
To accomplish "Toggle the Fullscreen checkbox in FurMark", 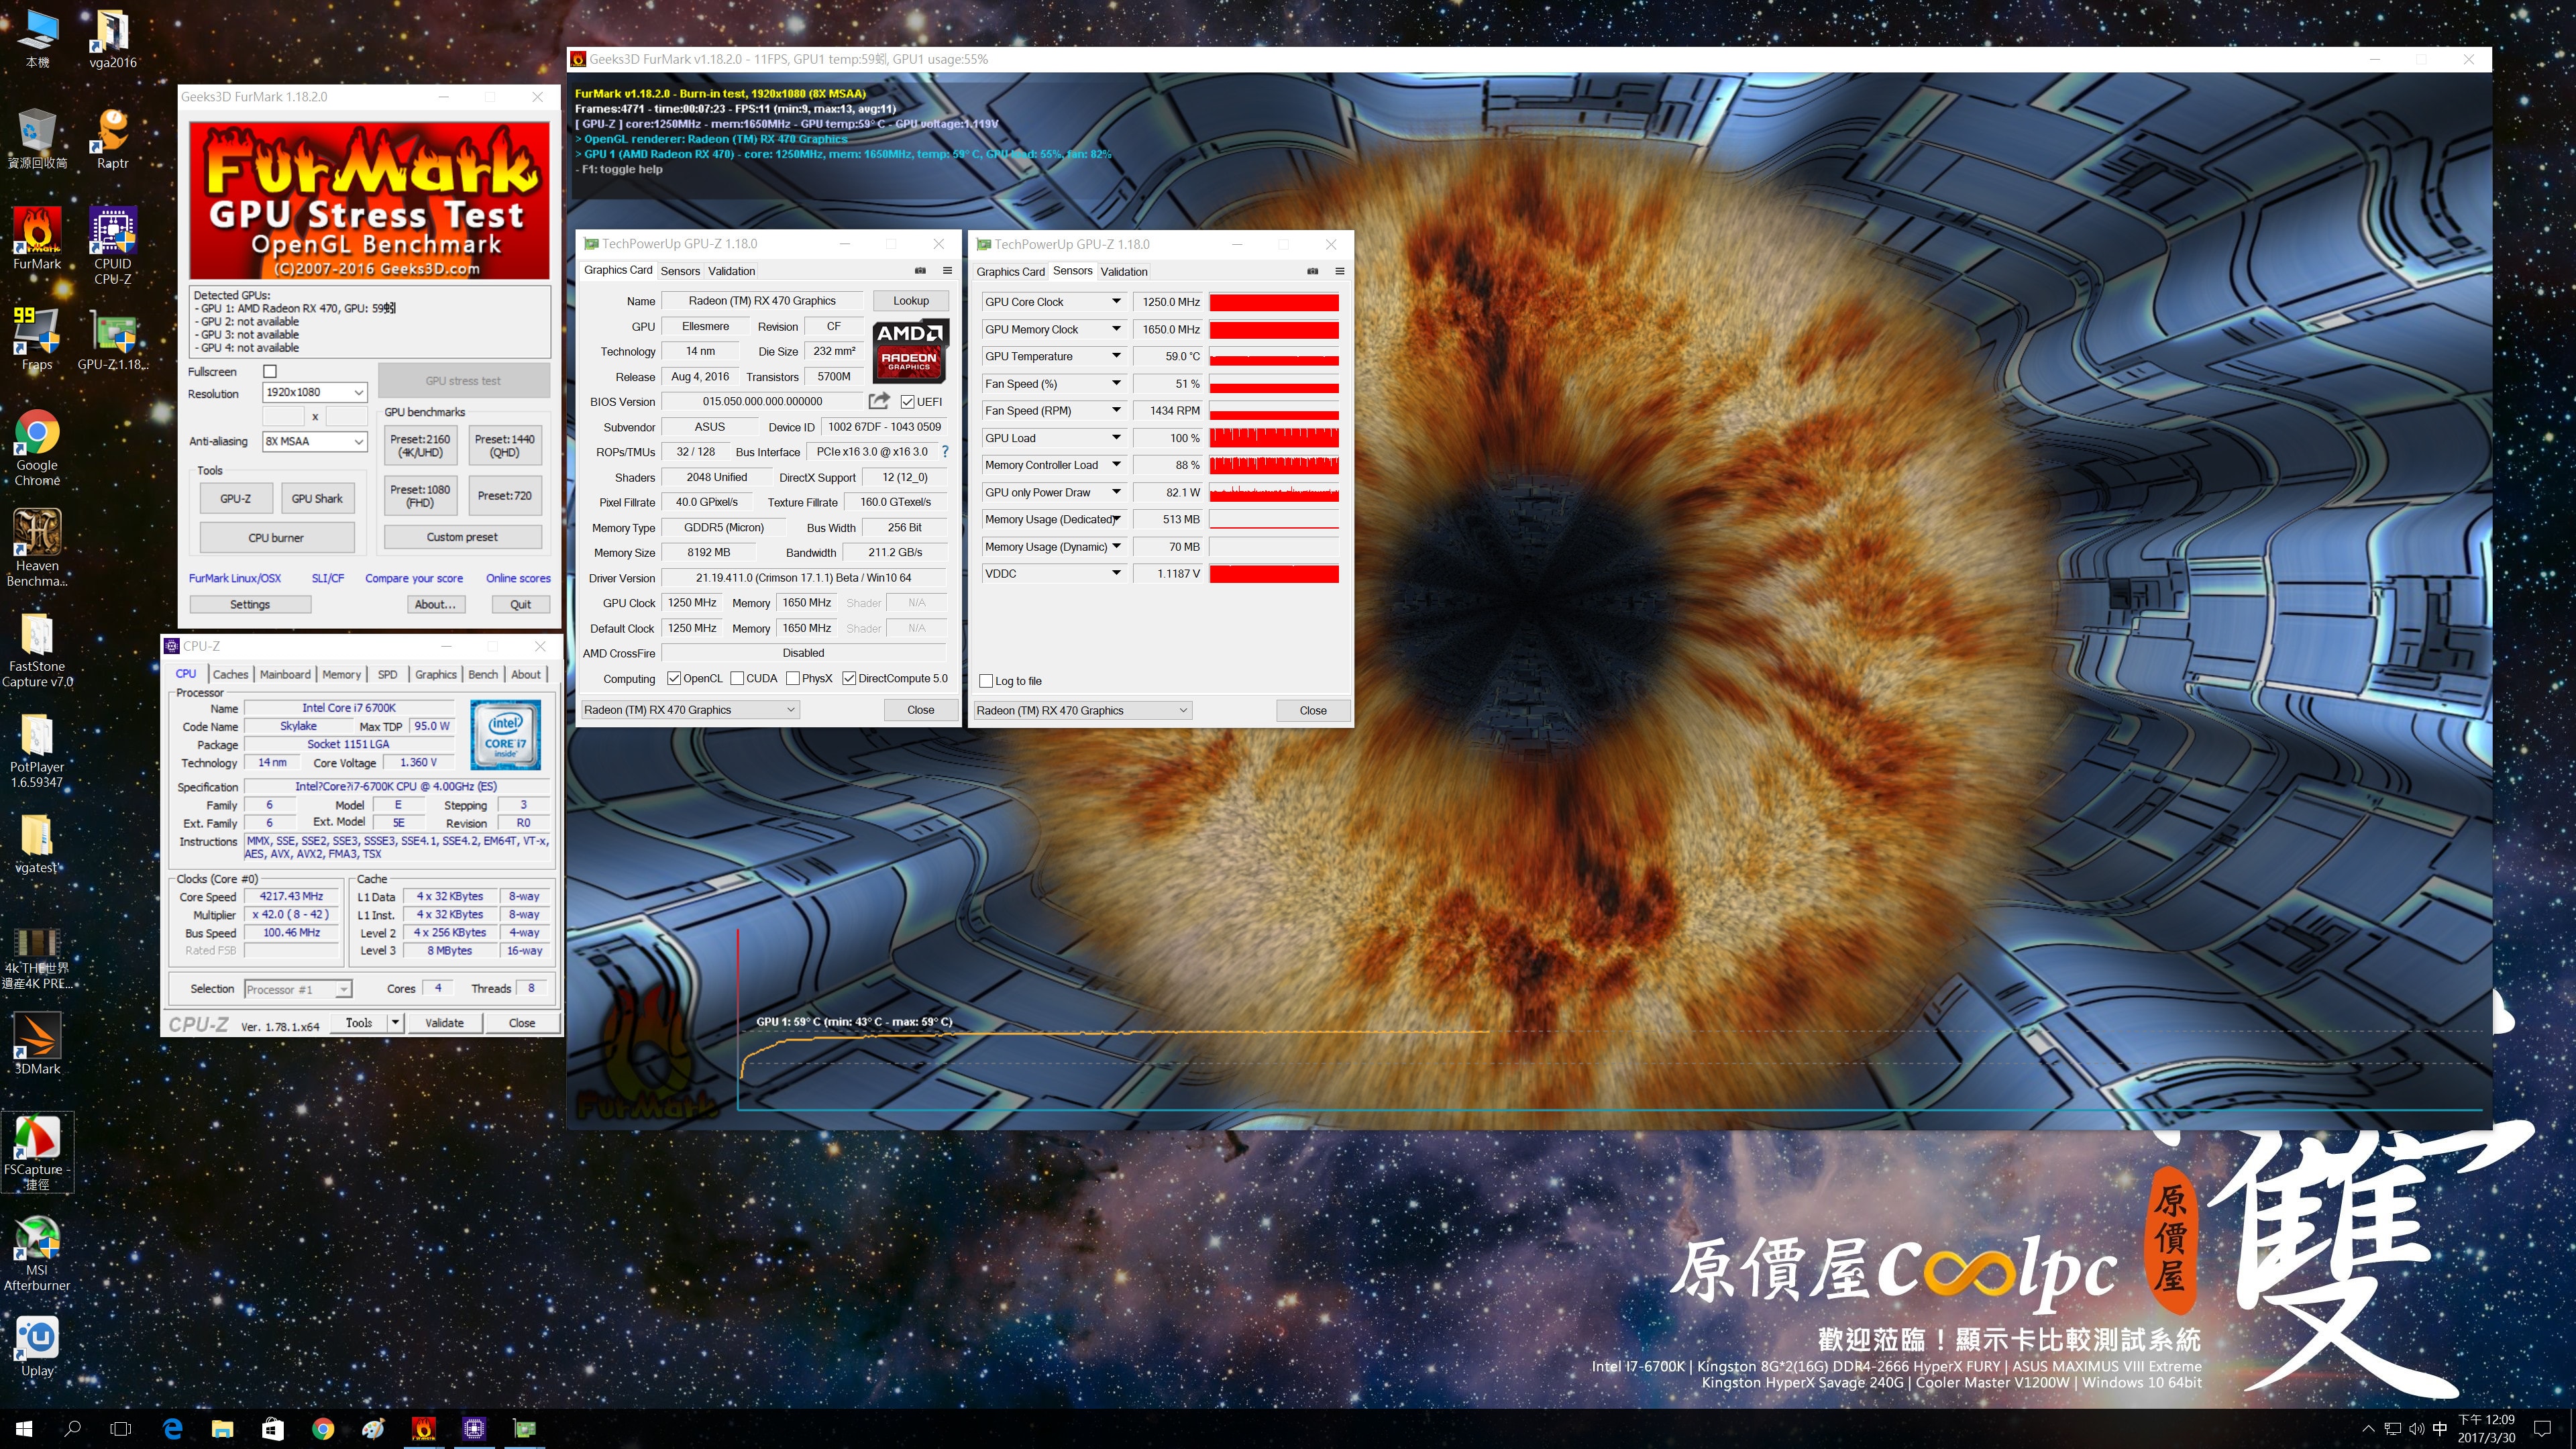I will tap(270, 371).
